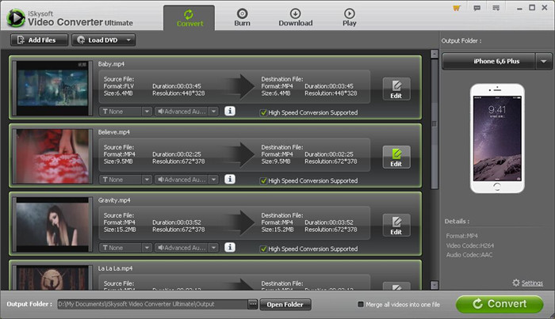Select the Gravity.mp4 video thumbnail
The width and height of the screenshot is (555, 319).
click(x=52, y=225)
